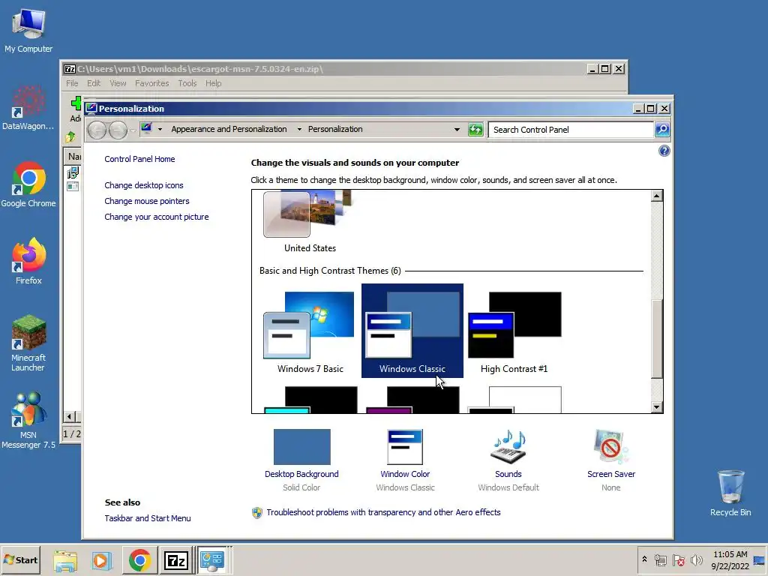Click the 7-Zip horizontal scroll left arrow

pyautogui.click(x=69, y=417)
